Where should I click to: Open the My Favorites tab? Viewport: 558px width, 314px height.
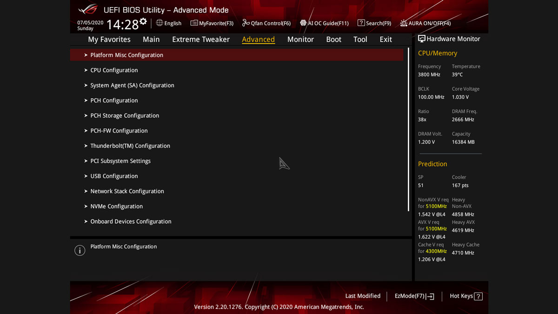click(109, 40)
